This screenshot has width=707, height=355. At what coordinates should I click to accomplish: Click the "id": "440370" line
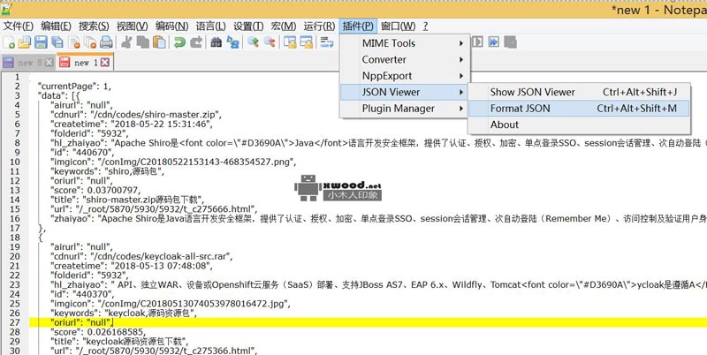coord(83,294)
